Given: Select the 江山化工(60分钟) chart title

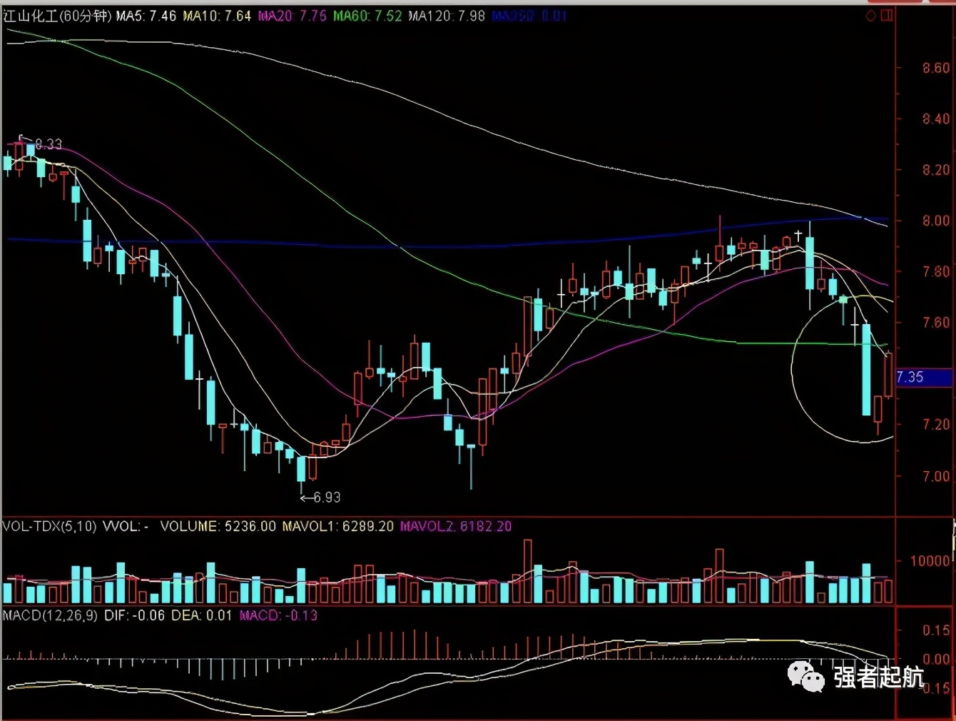Looking at the screenshot, I should click(57, 16).
